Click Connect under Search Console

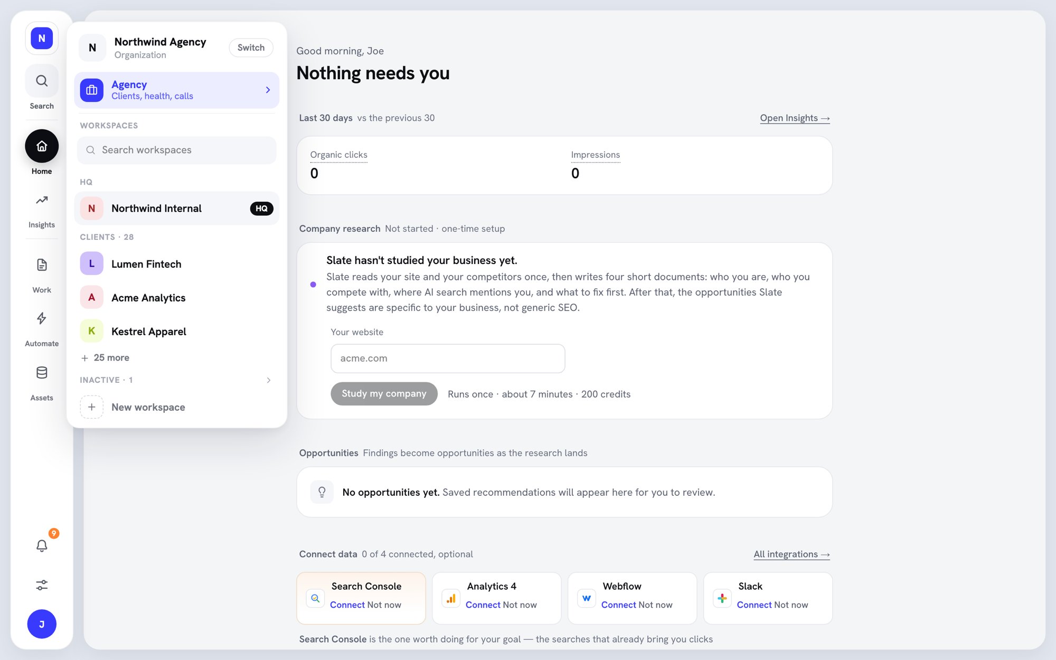point(347,605)
